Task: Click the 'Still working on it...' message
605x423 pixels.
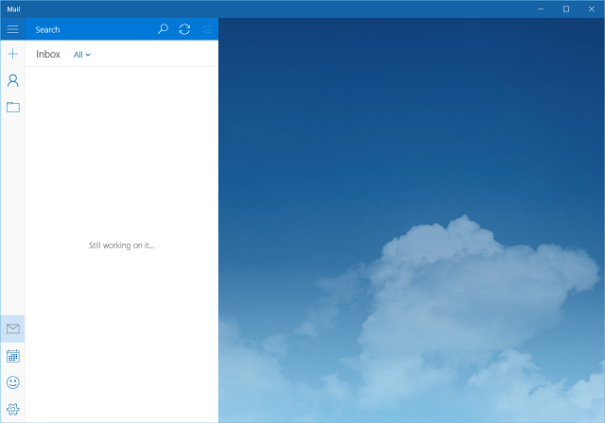Action: click(122, 245)
